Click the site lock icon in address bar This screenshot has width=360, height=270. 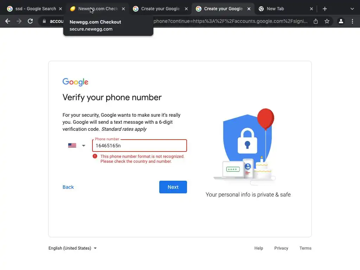click(44, 21)
